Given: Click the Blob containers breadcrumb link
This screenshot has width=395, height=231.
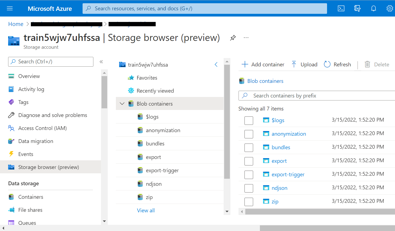Looking at the screenshot, I should (x=265, y=81).
